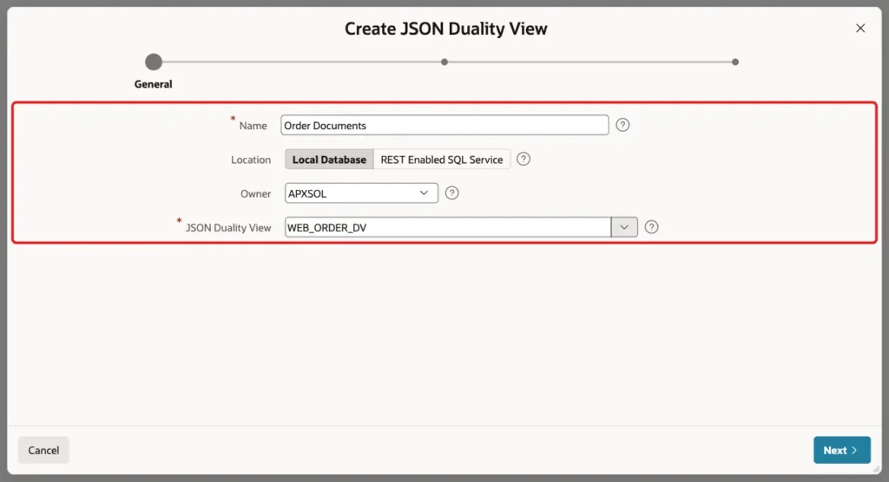Click the Name field containing Order Documents
This screenshot has width=889, height=482.
click(x=444, y=125)
